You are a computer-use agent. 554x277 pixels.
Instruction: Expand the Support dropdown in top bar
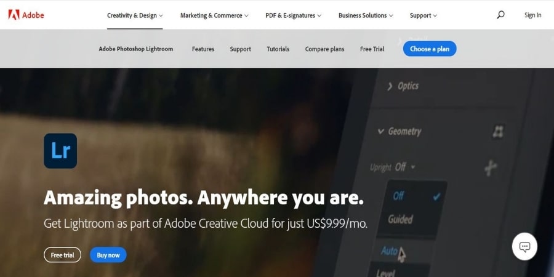pyautogui.click(x=424, y=15)
